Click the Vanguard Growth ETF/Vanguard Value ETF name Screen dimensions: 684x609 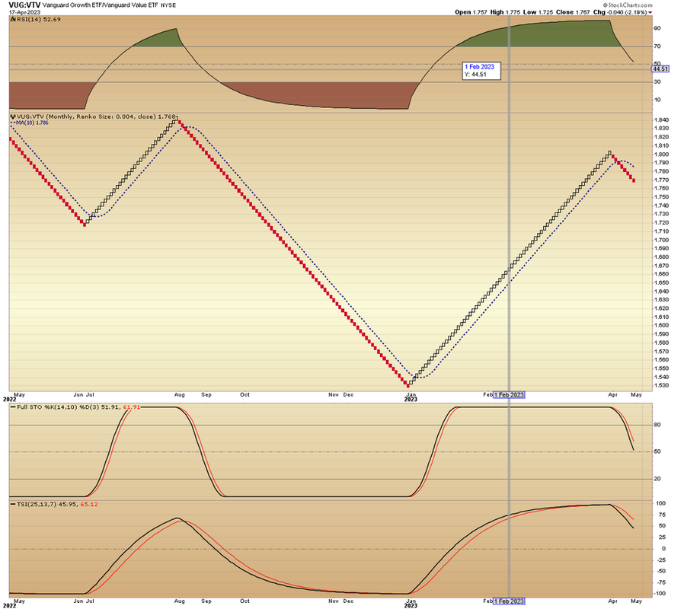coord(101,5)
